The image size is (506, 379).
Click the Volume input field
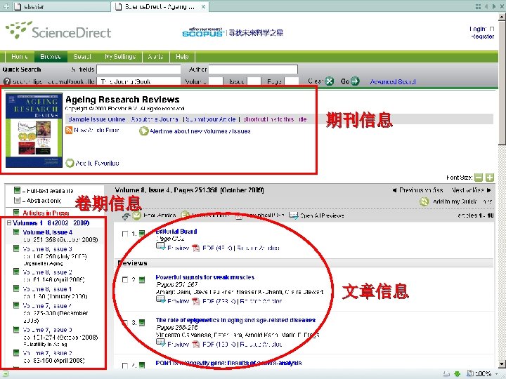pyautogui.click(x=216, y=81)
